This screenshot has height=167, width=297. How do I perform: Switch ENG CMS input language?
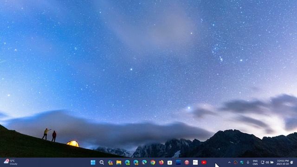pos(255,162)
